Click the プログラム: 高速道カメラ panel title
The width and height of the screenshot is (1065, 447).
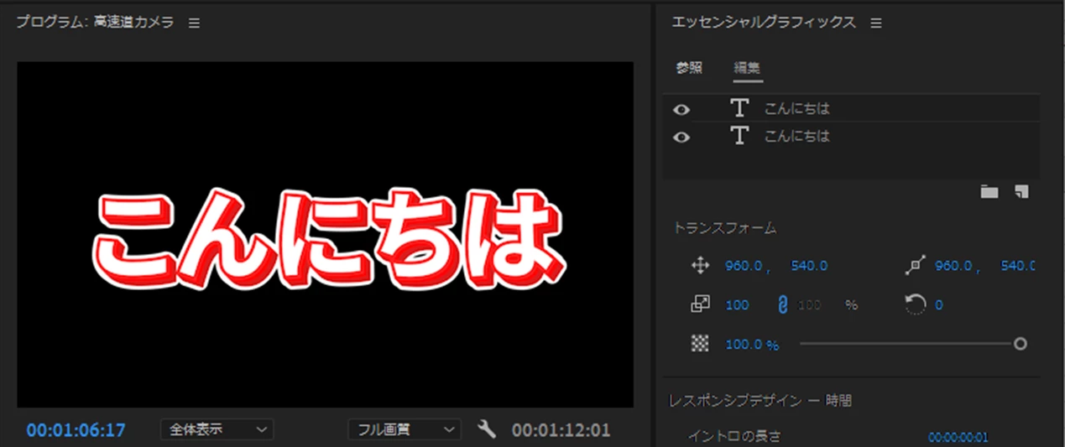[x=95, y=23]
